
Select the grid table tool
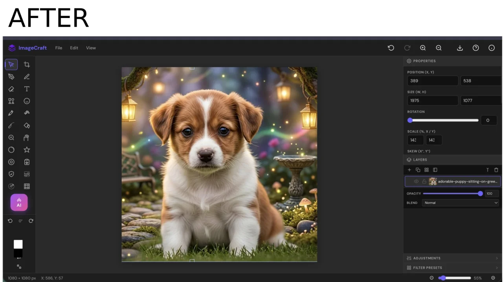click(27, 186)
